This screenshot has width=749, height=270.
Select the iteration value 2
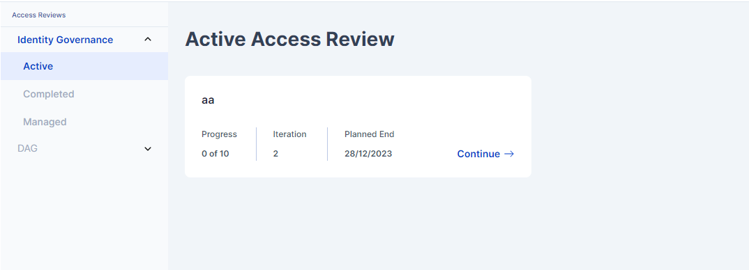(275, 154)
